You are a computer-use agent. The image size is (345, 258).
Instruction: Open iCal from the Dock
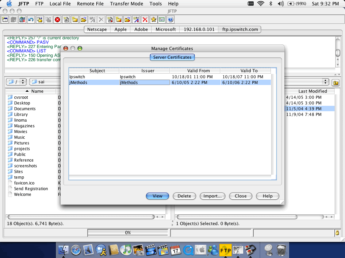(175, 250)
